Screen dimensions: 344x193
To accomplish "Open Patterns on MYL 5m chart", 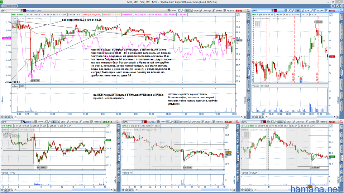I will (x=218, y=122).
